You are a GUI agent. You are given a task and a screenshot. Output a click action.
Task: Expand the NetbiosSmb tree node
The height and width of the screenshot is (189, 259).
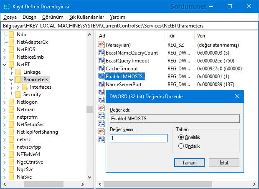[x=5, y=57]
